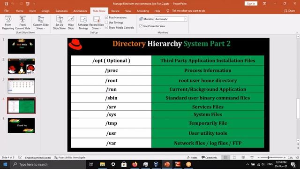Start slideshow From Beginning
This screenshot has height=169, width=300.
[x=8, y=23]
